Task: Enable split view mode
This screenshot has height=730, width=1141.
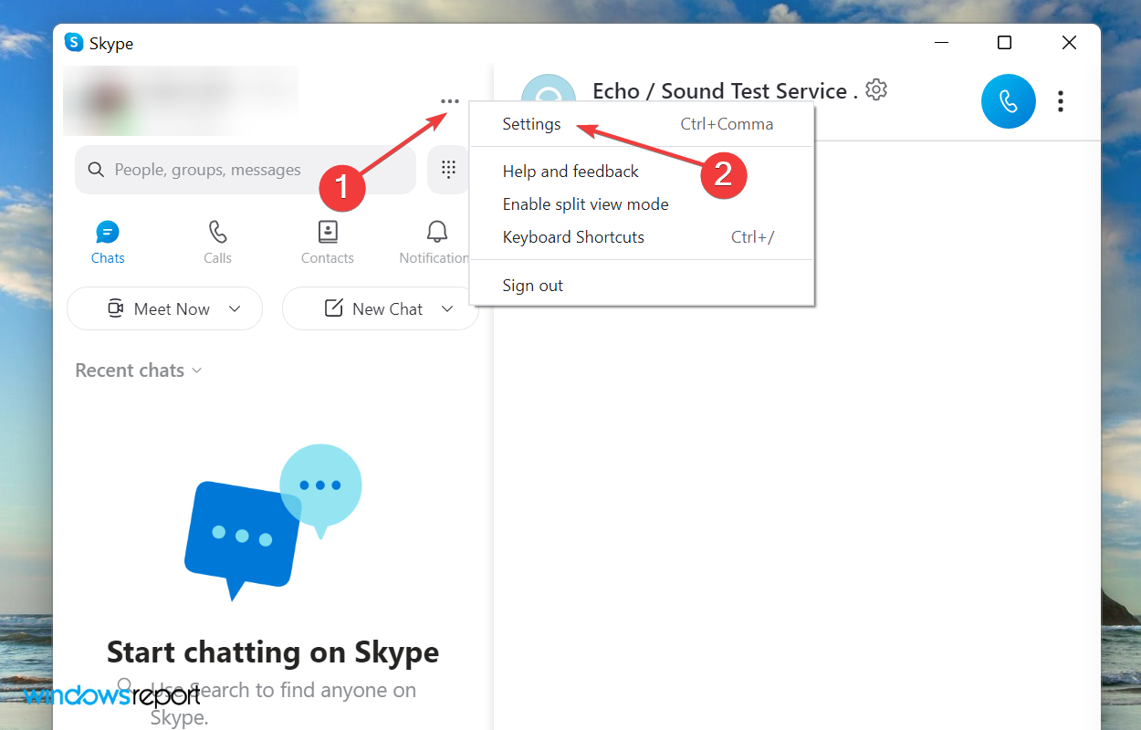Action: coord(585,203)
